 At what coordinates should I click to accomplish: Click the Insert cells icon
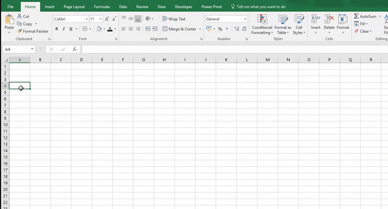tap(316, 19)
